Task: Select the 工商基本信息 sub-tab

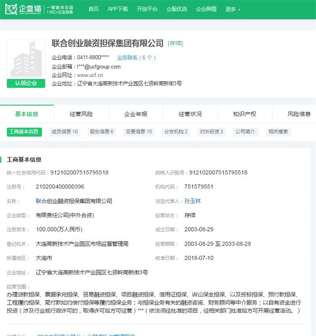Action: pyautogui.click(x=24, y=132)
